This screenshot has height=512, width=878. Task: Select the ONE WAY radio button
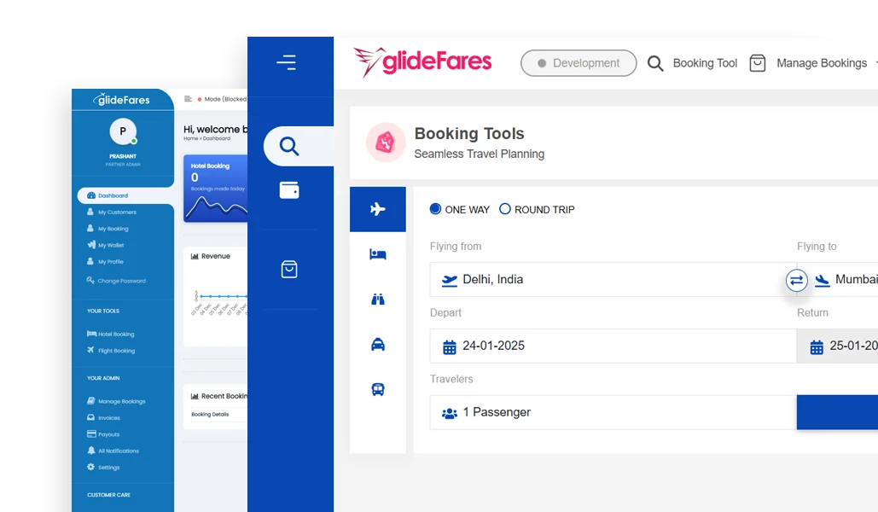435,209
